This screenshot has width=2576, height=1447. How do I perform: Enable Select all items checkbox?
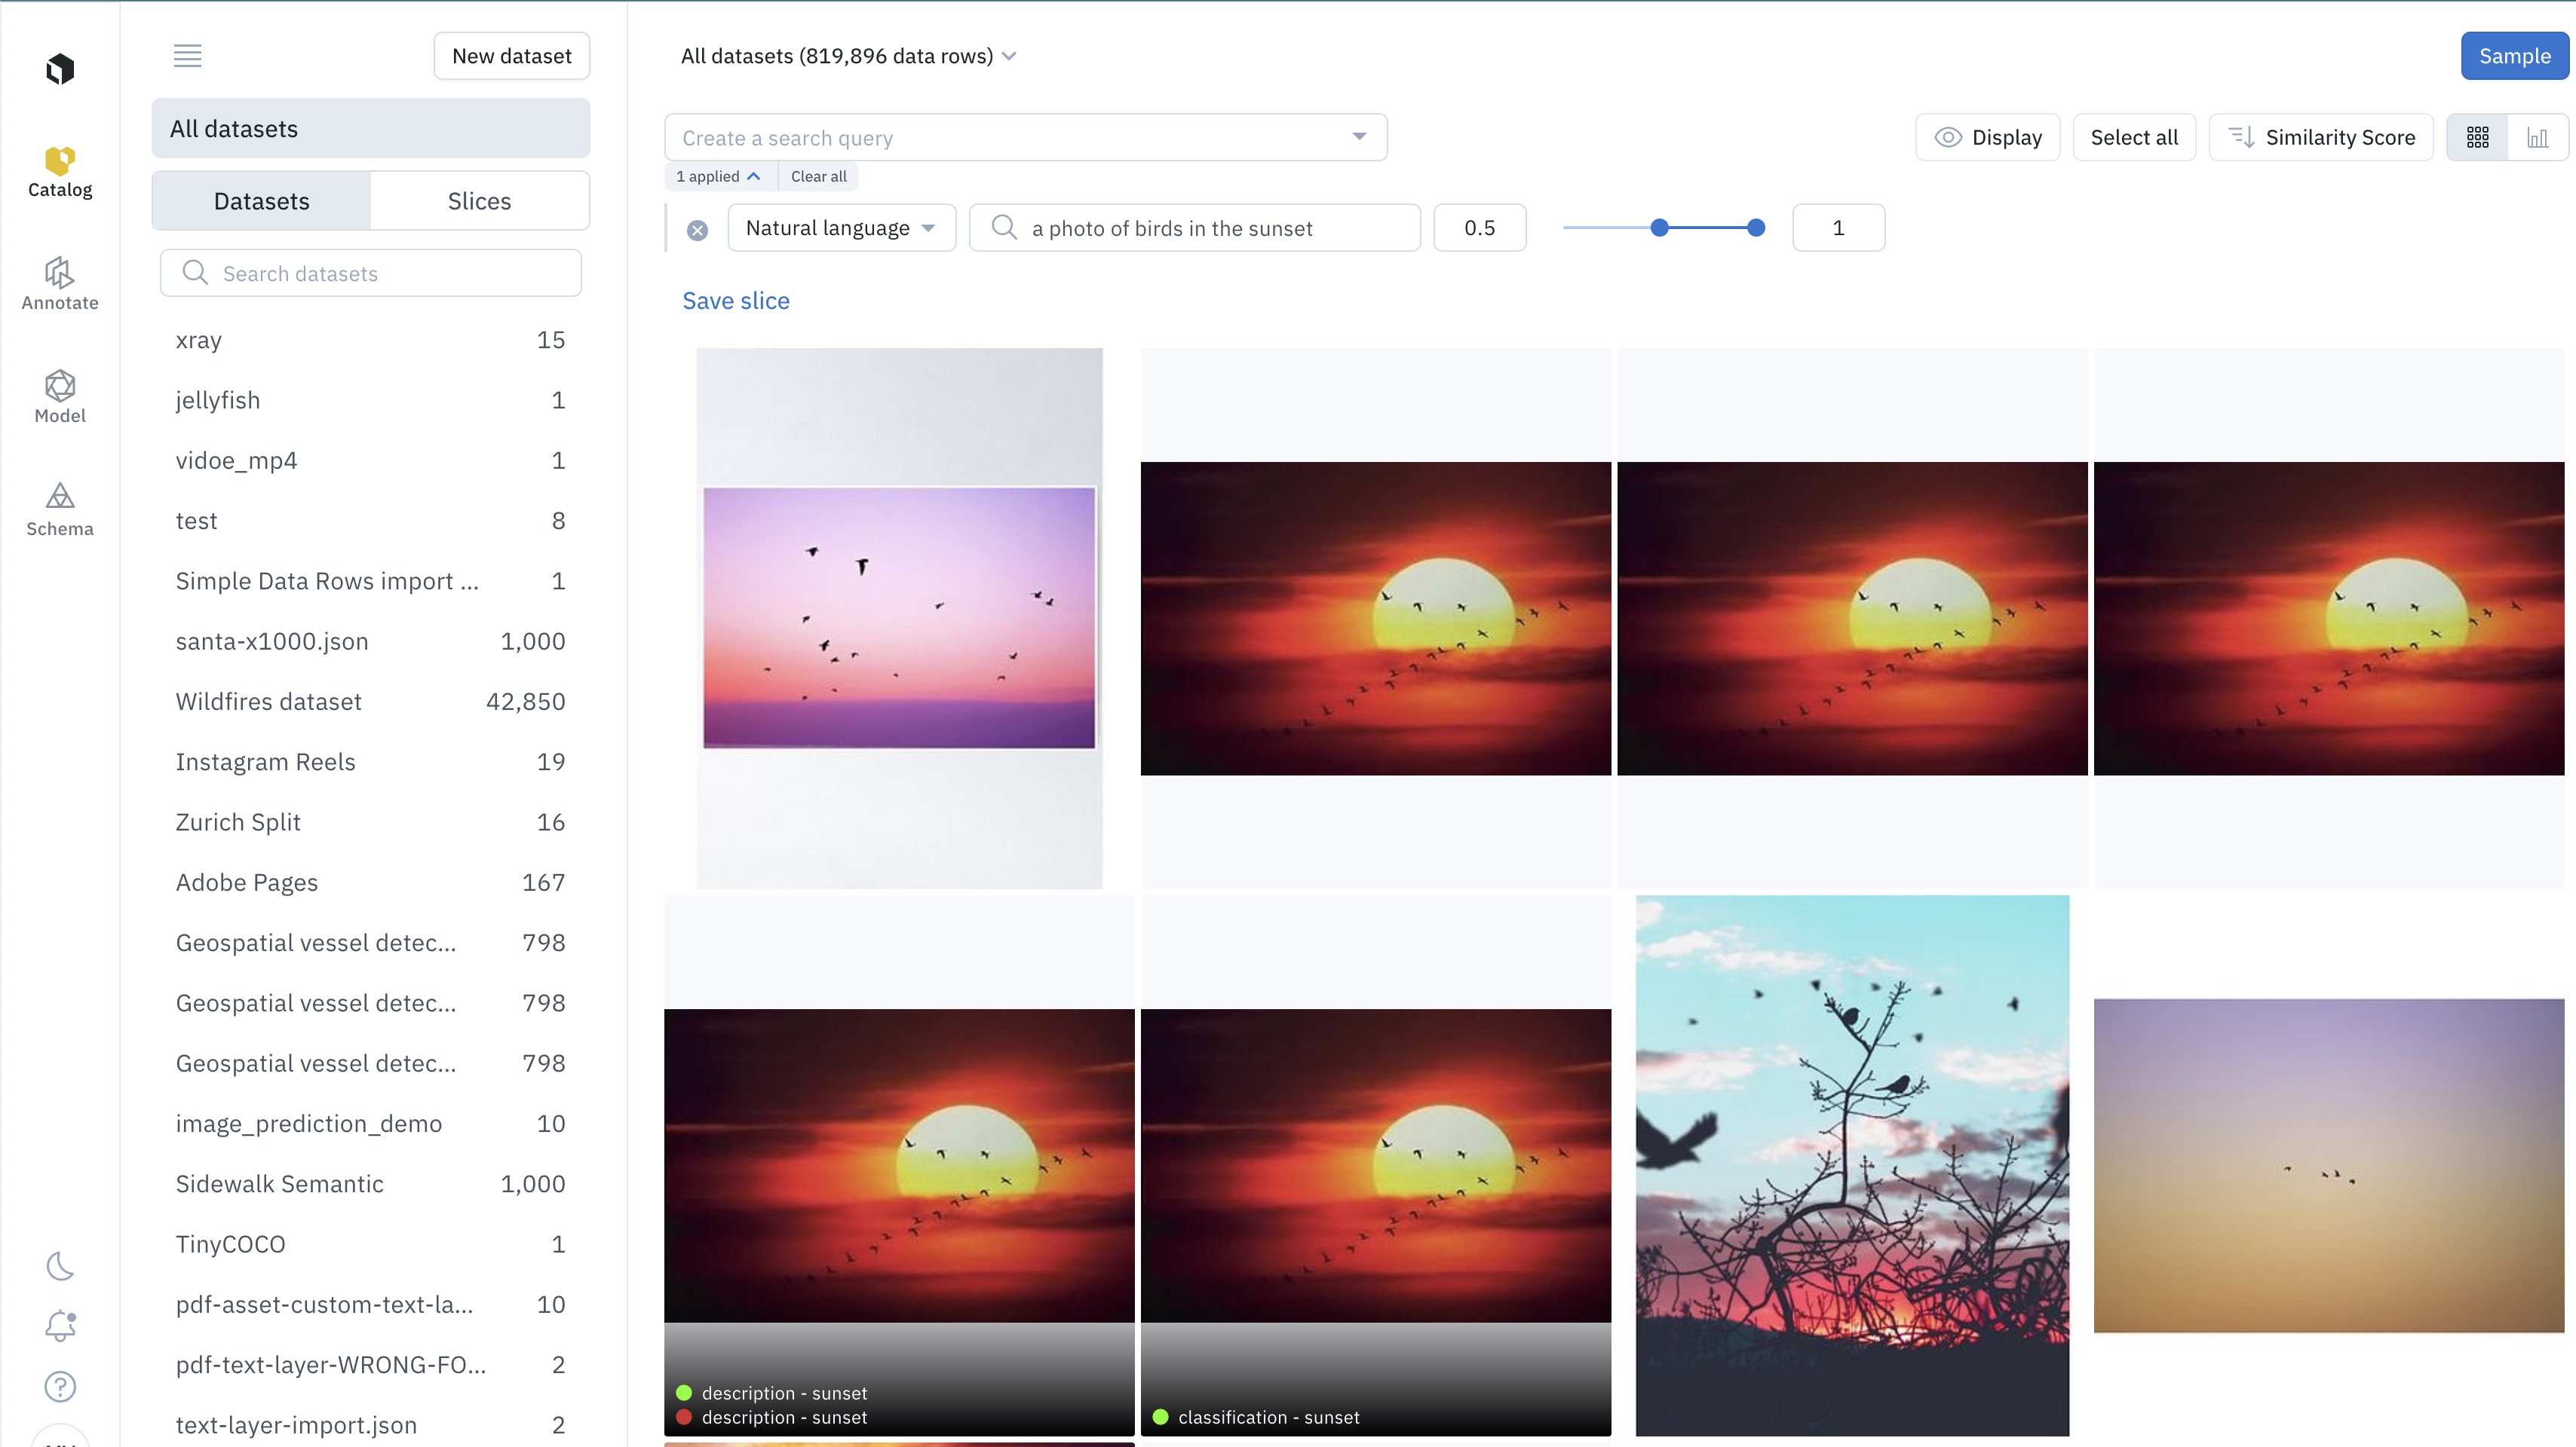click(x=2133, y=136)
